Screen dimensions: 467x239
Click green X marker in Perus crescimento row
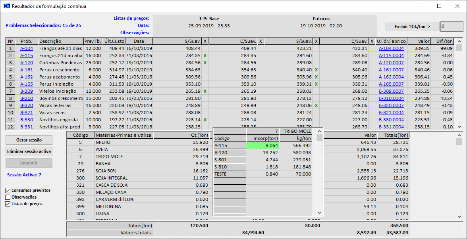click(x=316, y=70)
